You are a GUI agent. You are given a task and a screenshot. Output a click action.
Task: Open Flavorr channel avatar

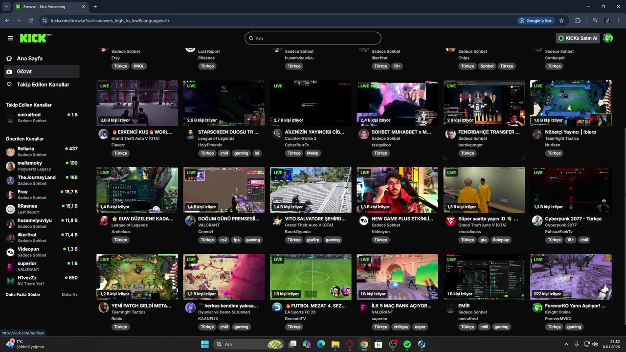click(x=103, y=134)
